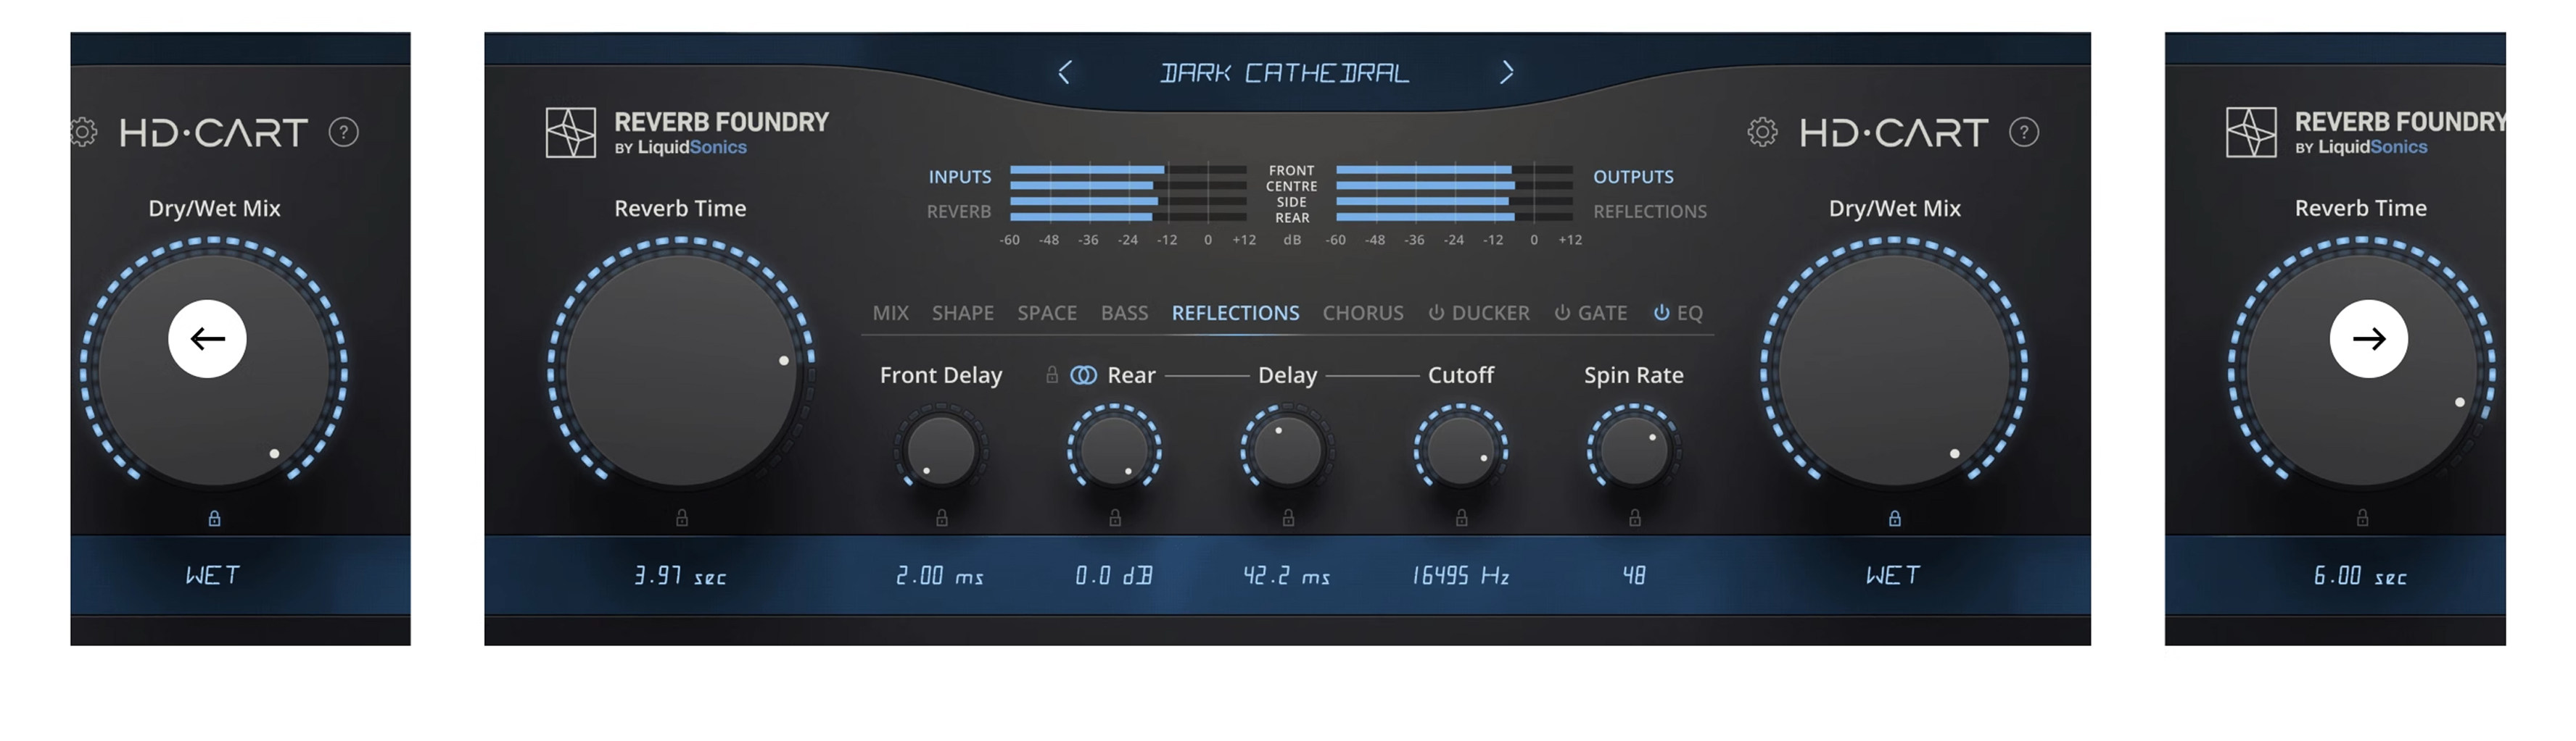The image size is (2576, 741).
Task: Open the DARK CATHEDRAL preset selector
Action: point(1285,73)
